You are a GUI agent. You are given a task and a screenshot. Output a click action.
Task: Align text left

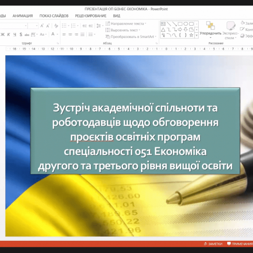pyautogui.click(x=64, y=34)
